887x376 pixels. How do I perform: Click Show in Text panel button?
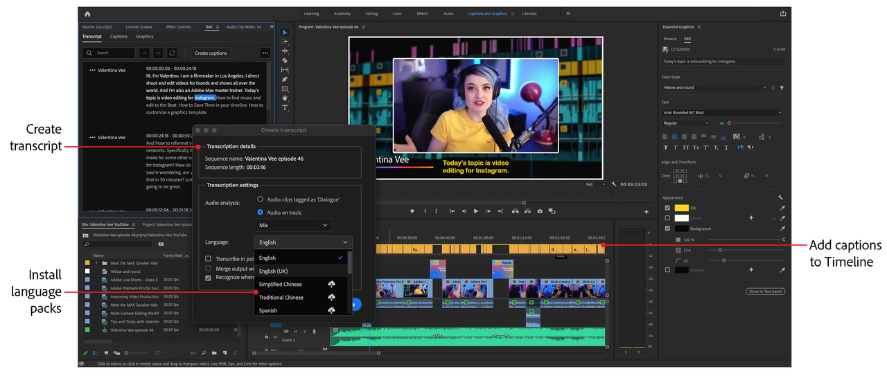pos(765,292)
